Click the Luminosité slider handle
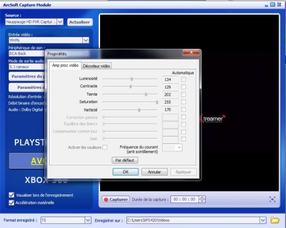The width and height of the screenshot is (286, 228). coord(132,79)
